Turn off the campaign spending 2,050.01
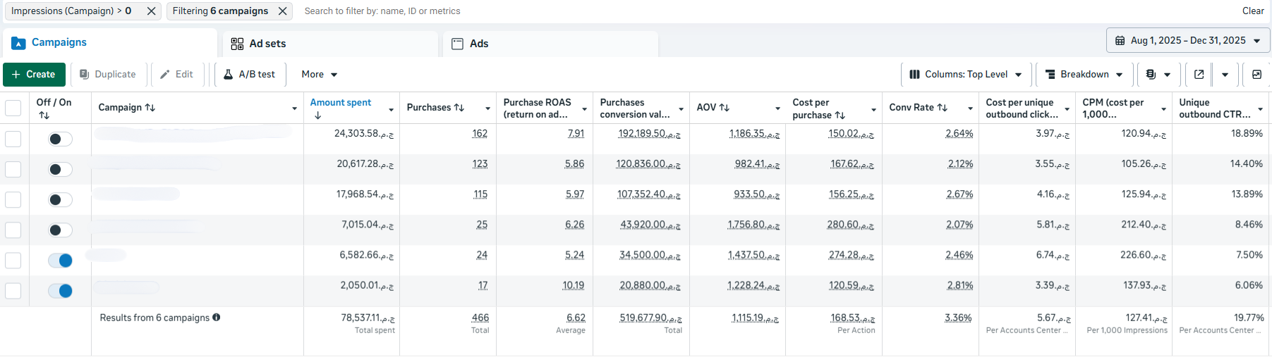1272x357 pixels. (x=60, y=291)
